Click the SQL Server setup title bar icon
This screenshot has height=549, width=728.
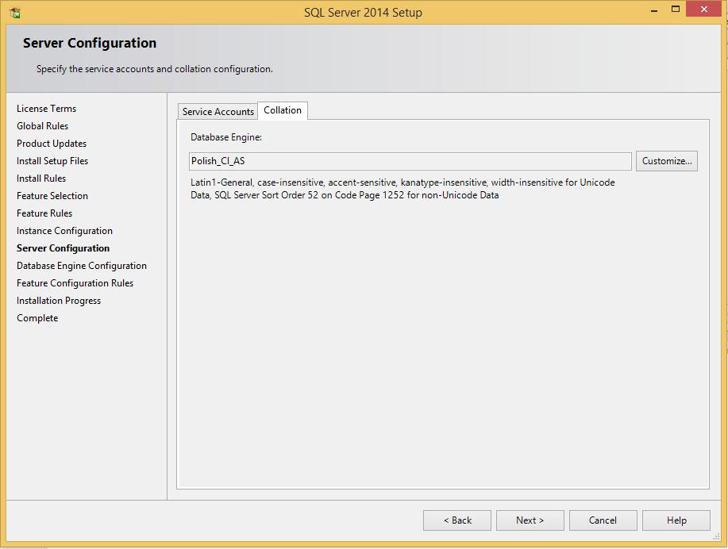(x=14, y=12)
